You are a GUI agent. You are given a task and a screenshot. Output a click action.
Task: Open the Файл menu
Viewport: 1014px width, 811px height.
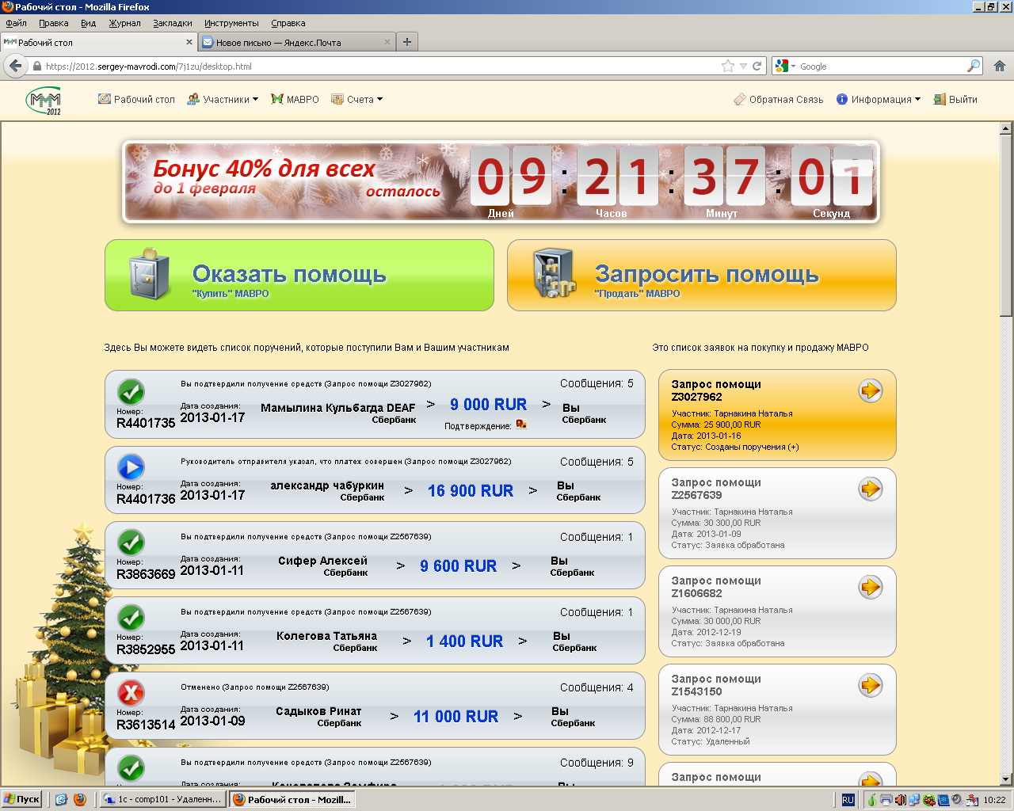pos(16,23)
